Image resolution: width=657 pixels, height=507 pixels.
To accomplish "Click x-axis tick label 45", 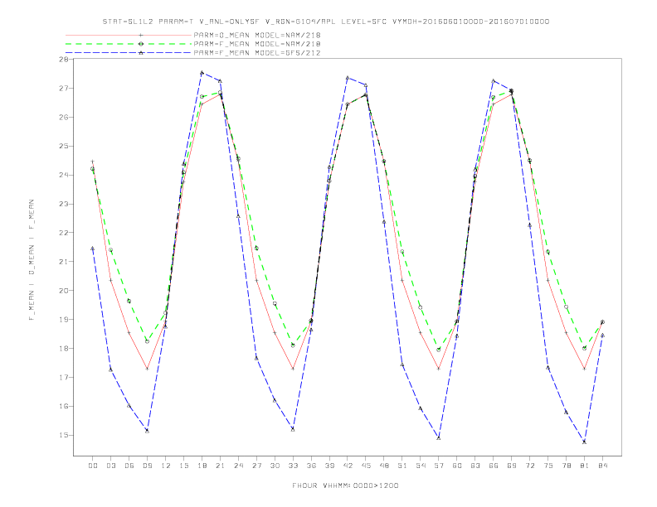I will (x=366, y=466).
